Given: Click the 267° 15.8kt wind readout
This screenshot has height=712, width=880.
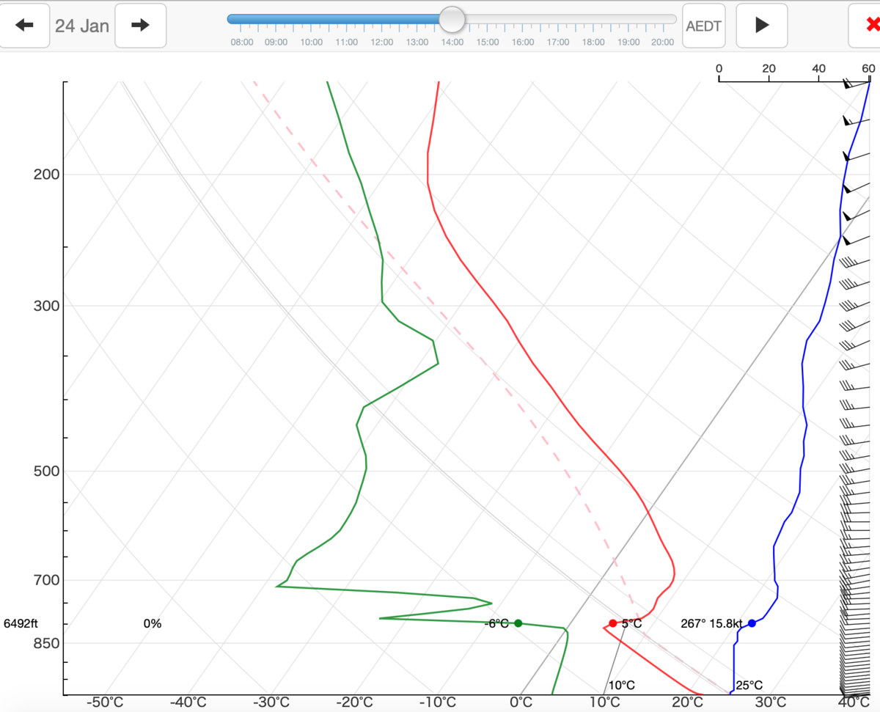Looking at the screenshot, I should tap(711, 624).
